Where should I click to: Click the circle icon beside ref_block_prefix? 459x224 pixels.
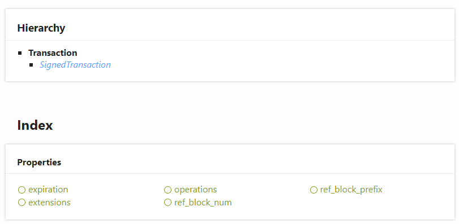(314, 190)
